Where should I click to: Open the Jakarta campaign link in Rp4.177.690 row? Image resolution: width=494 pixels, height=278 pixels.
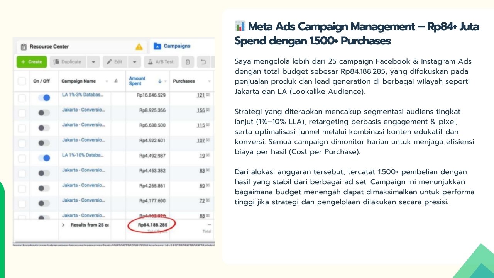tap(83, 200)
